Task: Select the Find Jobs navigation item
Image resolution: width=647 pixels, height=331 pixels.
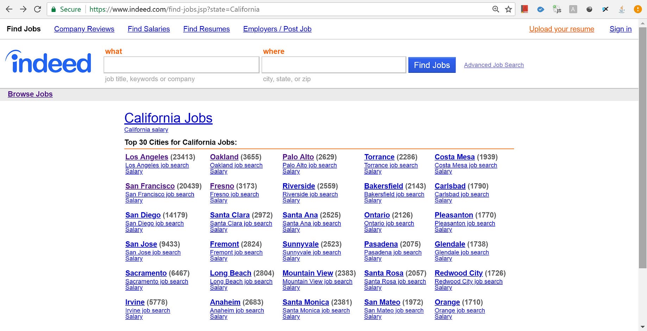Action: coord(24,29)
